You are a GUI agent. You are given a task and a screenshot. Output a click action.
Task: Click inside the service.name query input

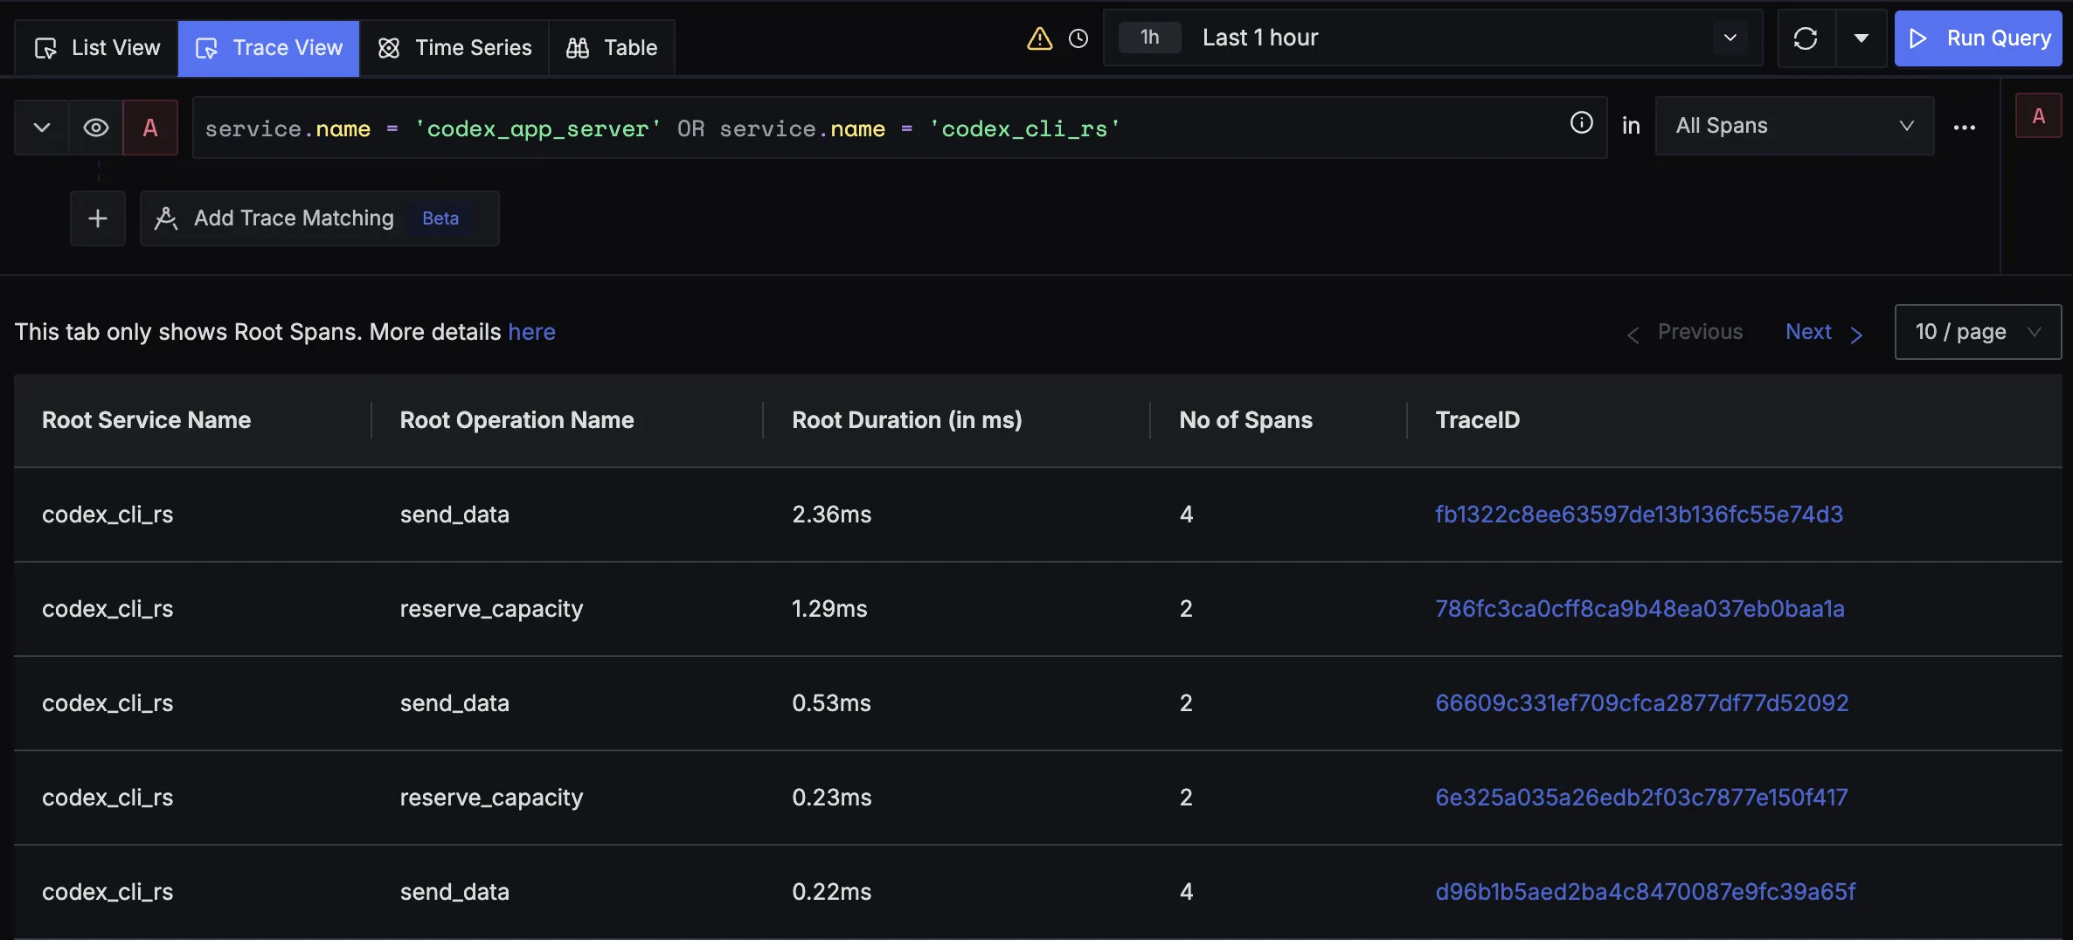tap(874, 128)
